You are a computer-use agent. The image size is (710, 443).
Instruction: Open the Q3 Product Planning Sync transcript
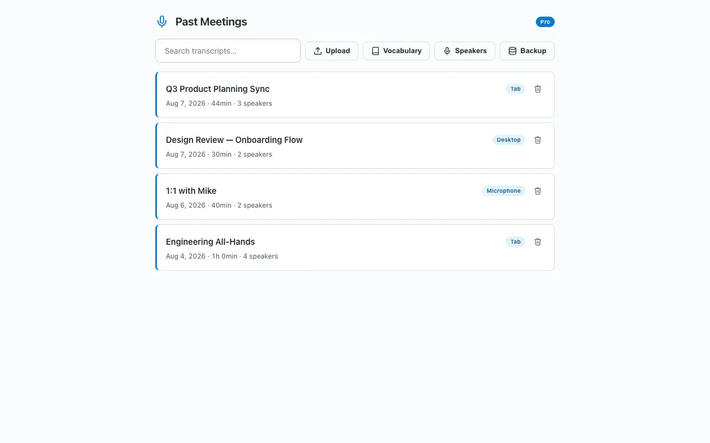point(355,95)
